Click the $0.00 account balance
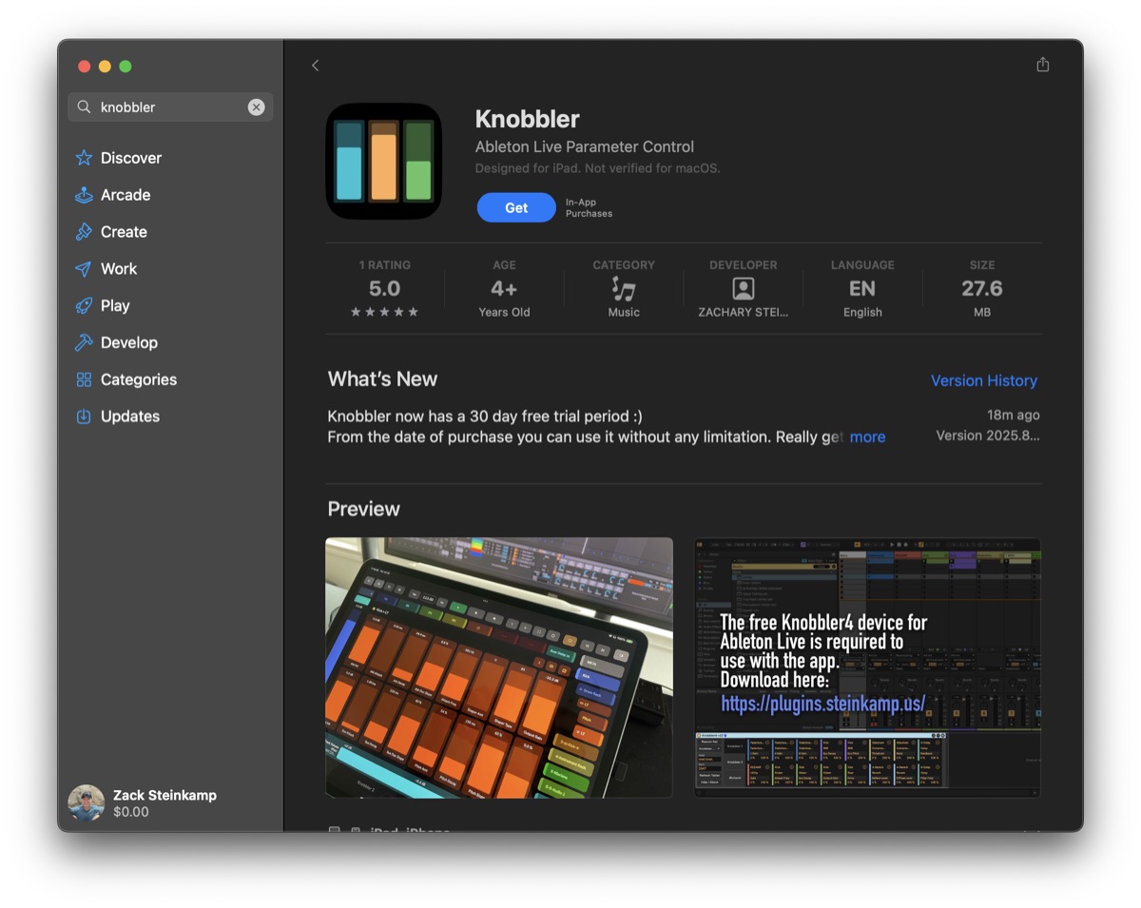 [x=131, y=812]
